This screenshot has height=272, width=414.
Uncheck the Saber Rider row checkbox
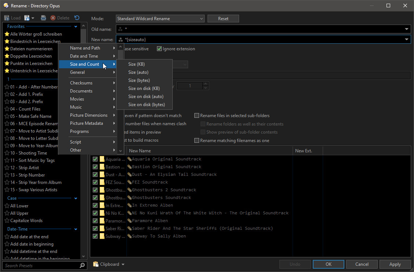95,228
